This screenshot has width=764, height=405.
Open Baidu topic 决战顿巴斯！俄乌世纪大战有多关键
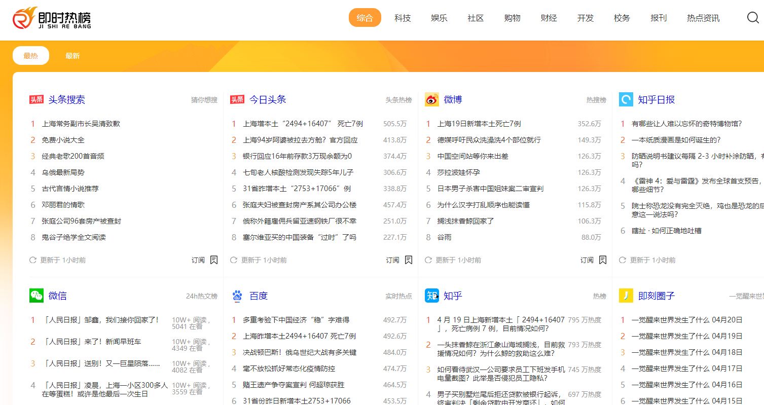click(300, 352)
